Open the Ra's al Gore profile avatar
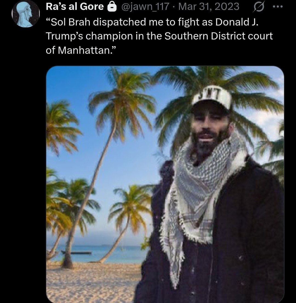296x303 pixels. point(26,14)
